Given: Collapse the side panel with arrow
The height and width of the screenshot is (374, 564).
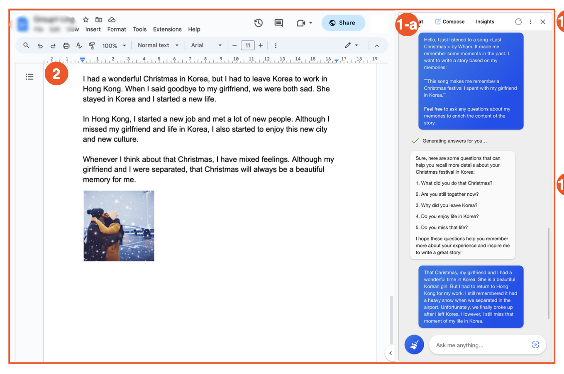Looking at the screenshot, I should pyautogui.click(x=390, y=353).
